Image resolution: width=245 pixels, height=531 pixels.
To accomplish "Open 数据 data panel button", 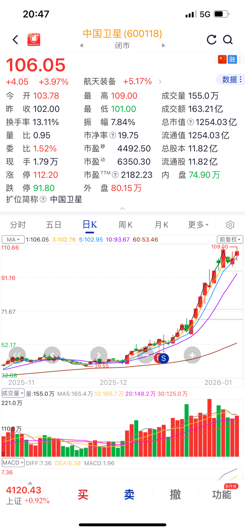I will coord(231,79).
